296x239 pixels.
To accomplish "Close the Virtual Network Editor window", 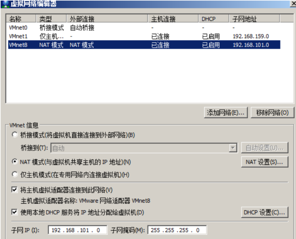I will [x=294, y=3].
